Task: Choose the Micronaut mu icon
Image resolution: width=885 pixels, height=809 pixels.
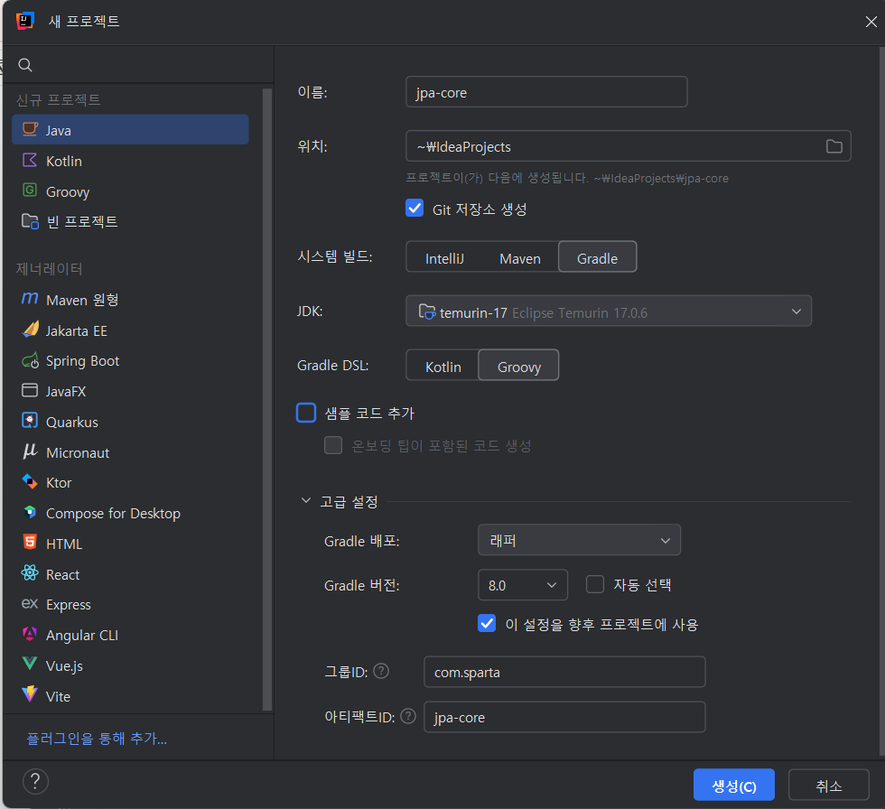Action: [x=30, y=451]
